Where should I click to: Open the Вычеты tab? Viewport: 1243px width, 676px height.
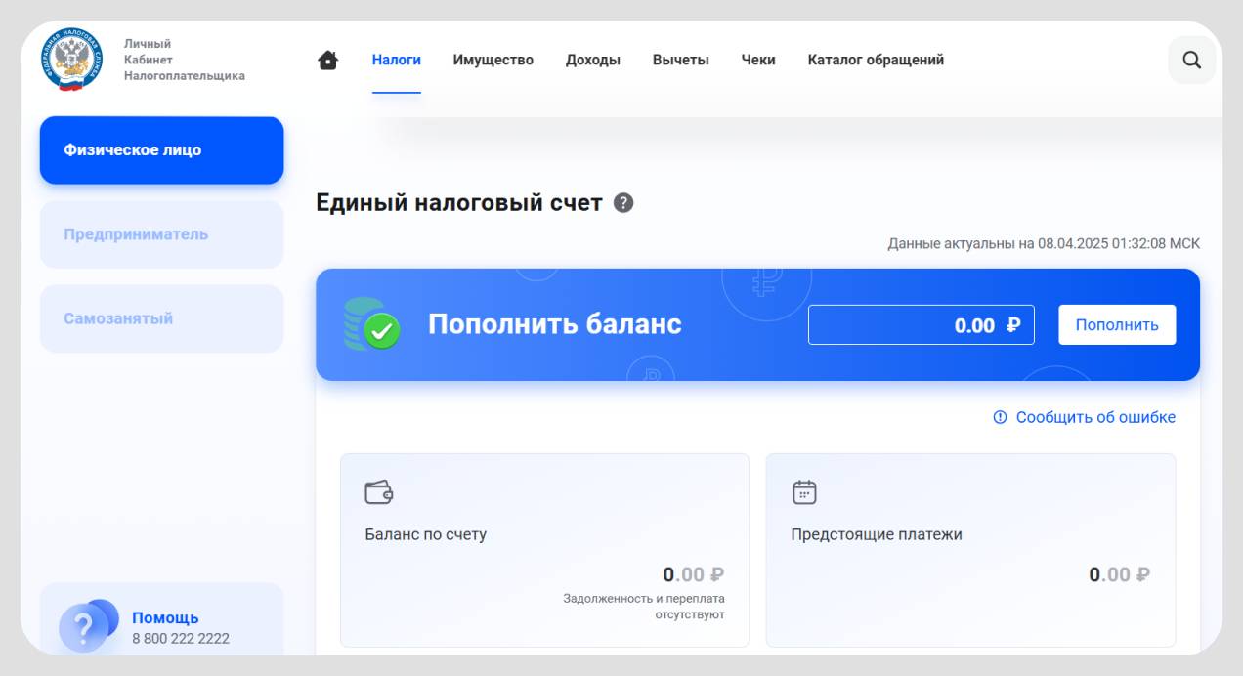point(680,61)
